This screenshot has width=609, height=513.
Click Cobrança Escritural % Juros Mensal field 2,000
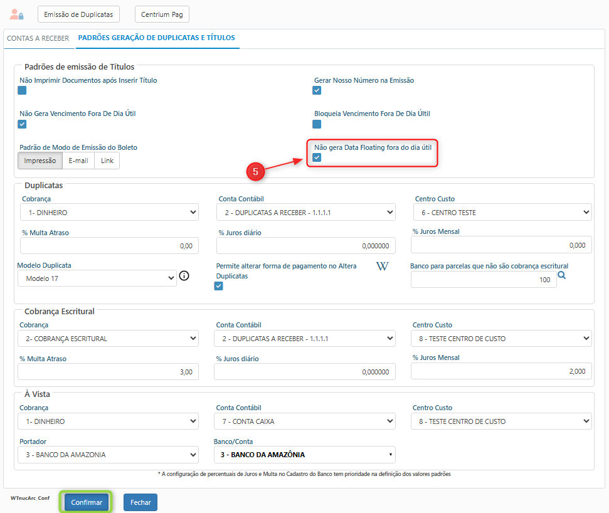coord(501,371)
